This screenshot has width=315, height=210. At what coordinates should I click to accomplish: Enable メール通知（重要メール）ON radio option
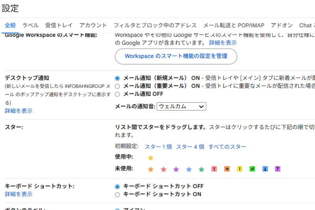[117, 86]
